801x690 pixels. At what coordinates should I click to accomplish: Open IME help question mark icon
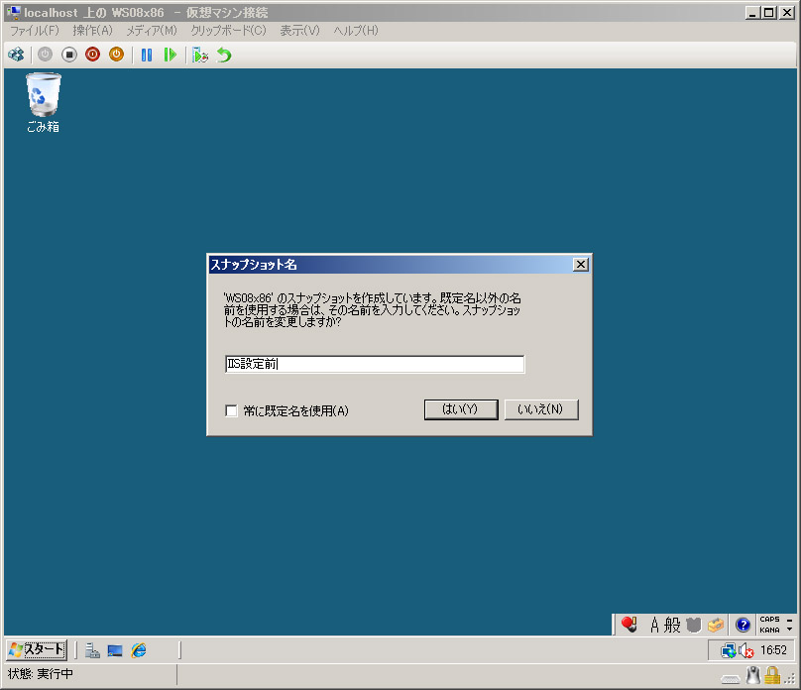pos(743,625)
